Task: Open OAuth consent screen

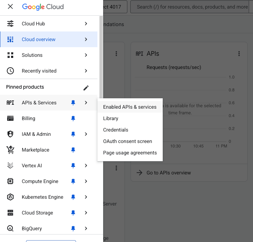Action: 130,141
